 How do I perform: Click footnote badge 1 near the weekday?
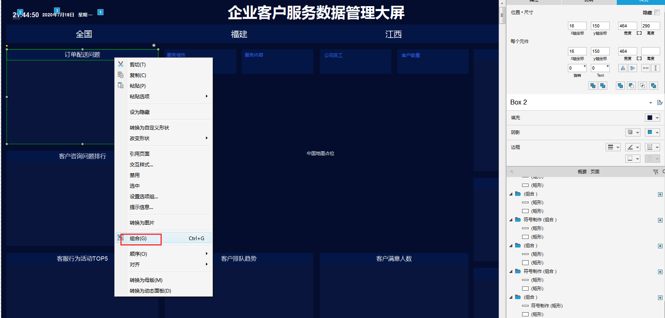[100, 12]
